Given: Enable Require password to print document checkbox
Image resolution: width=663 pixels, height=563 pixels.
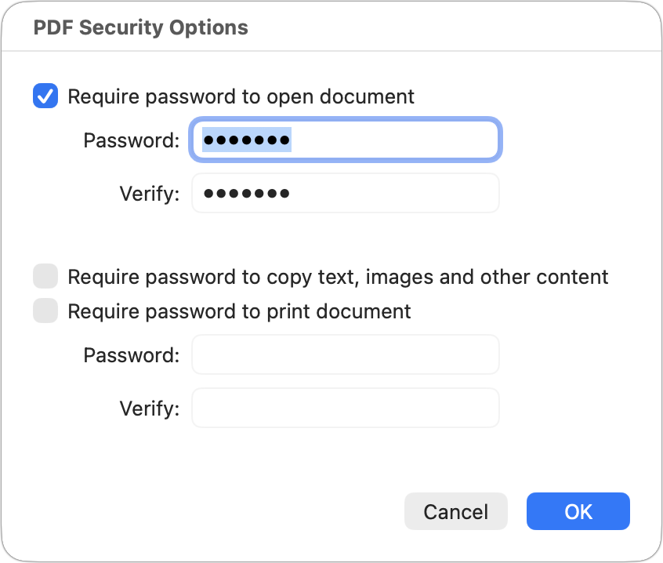Looking at the screenshot, I should click(x=45, y=311).
